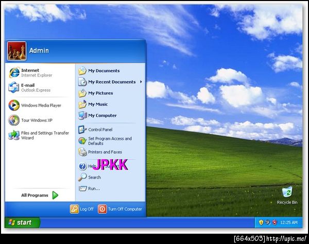Choose the My Documents menu label

tap(104, 71)
